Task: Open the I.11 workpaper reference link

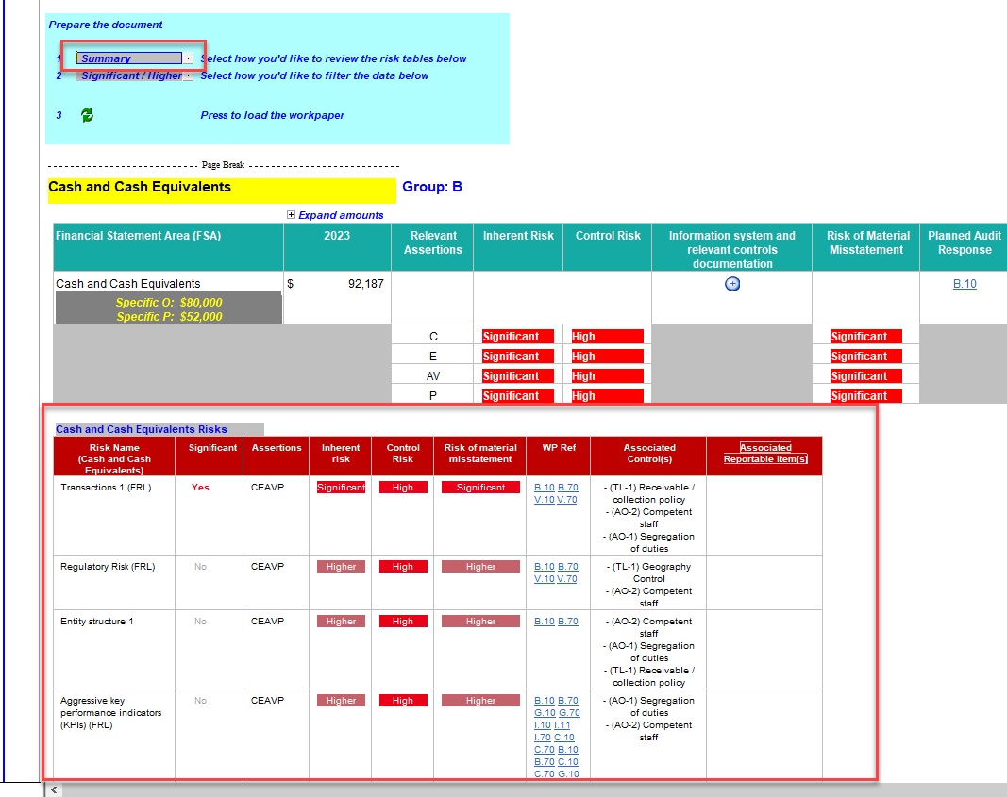Action: [x=562, y=725]
